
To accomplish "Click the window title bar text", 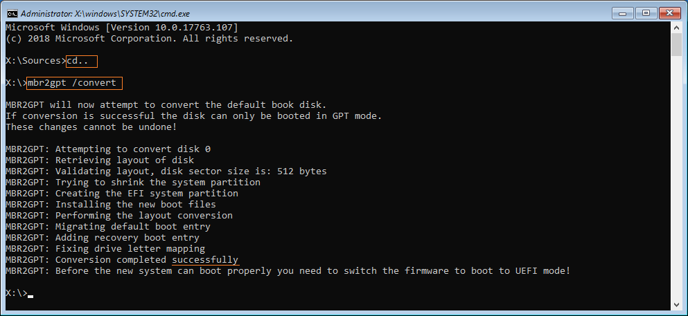I will tap(105, 14).
